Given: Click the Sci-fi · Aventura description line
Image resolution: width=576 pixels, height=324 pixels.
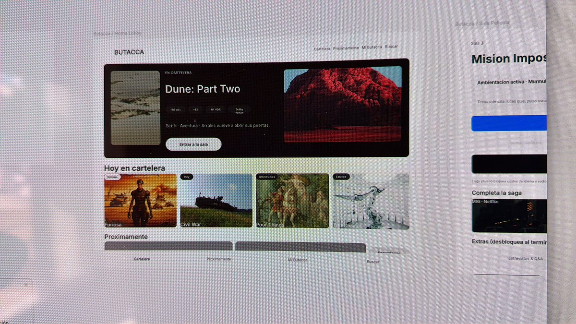Looking at the screenshot, I should 217,125.
